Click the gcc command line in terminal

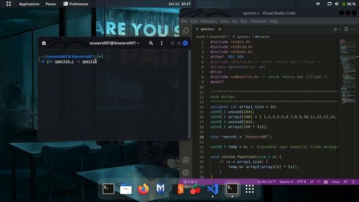click(72, 61)
